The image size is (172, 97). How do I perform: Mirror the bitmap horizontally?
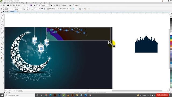(42, 9)
